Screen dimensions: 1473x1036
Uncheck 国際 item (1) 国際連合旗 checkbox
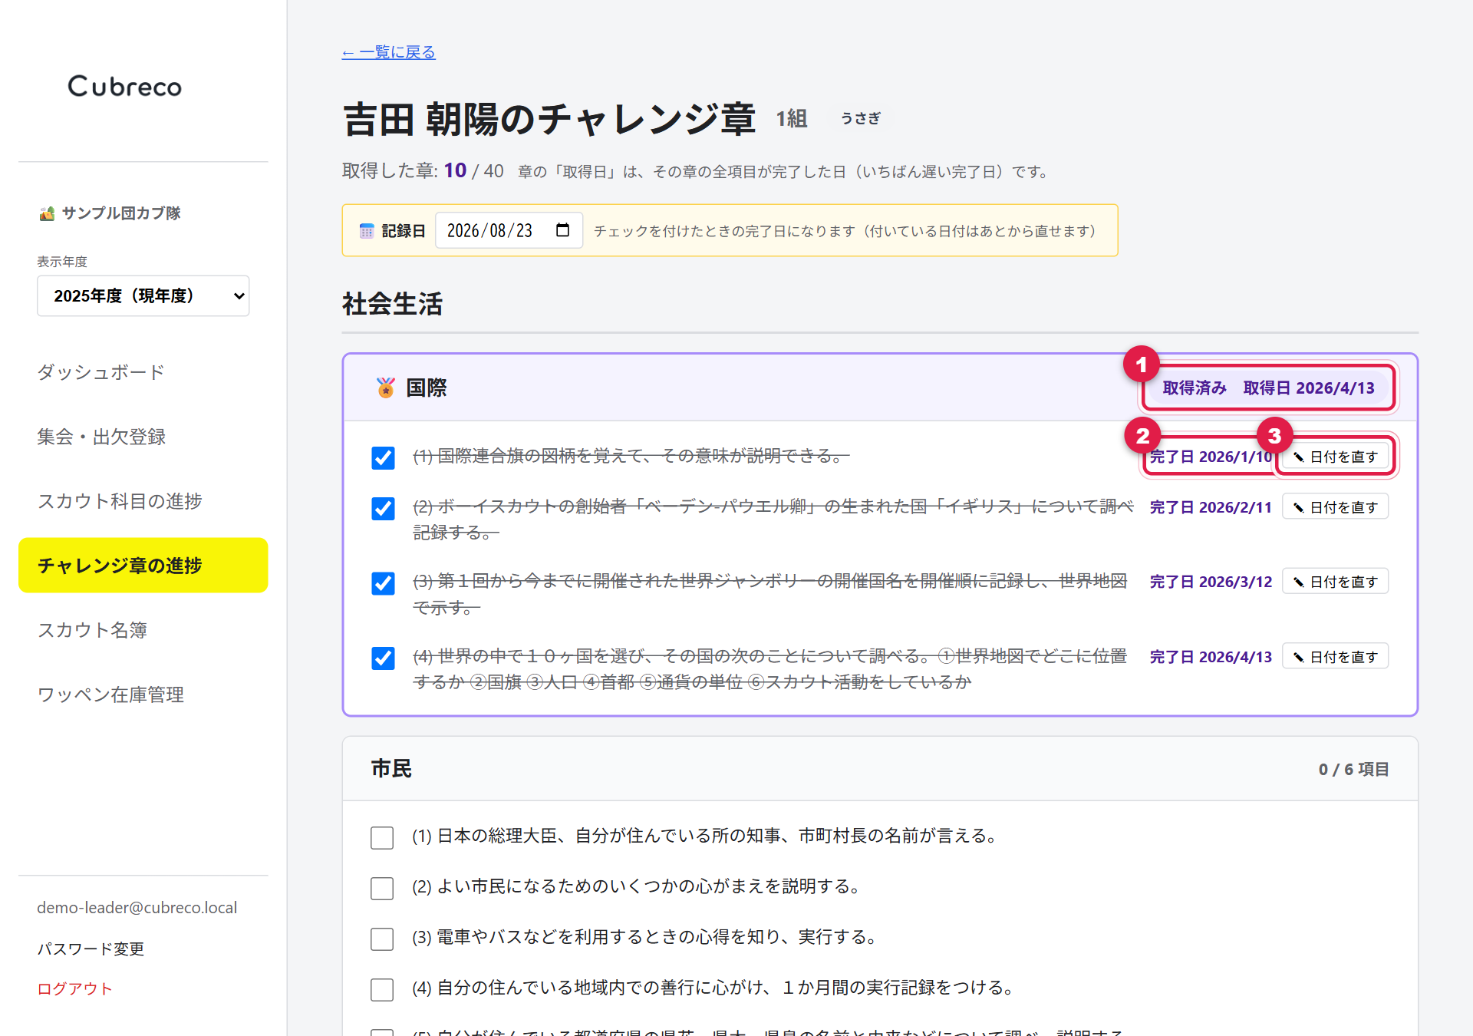tap(383, 457)
